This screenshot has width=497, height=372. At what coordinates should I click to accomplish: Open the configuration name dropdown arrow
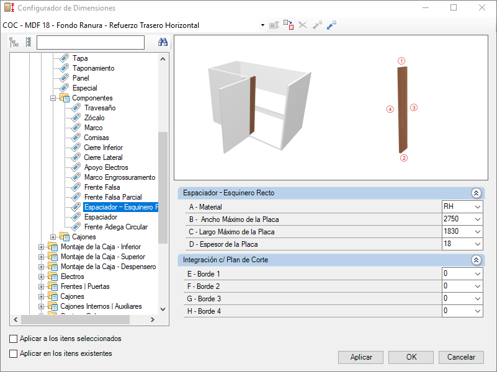[x=262, y=25]
